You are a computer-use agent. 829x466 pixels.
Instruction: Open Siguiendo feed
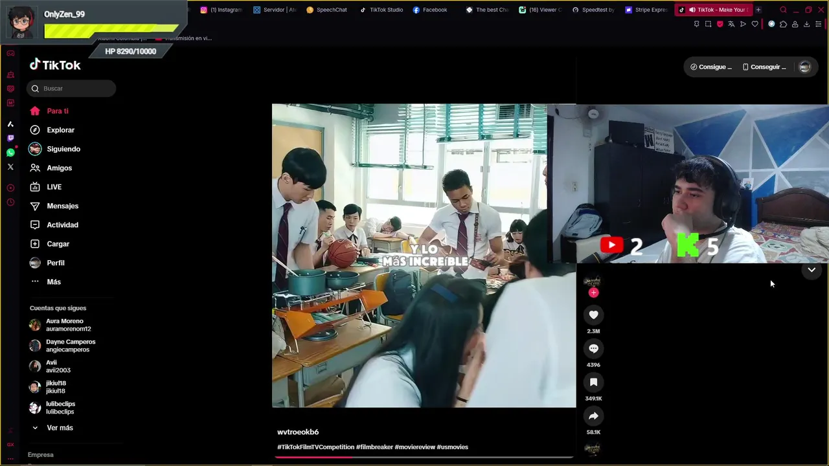55,149
